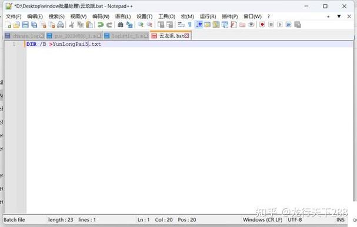Click the Zoom In magnifier icon
Screen dimensions: 357x227
pos(141,25)
